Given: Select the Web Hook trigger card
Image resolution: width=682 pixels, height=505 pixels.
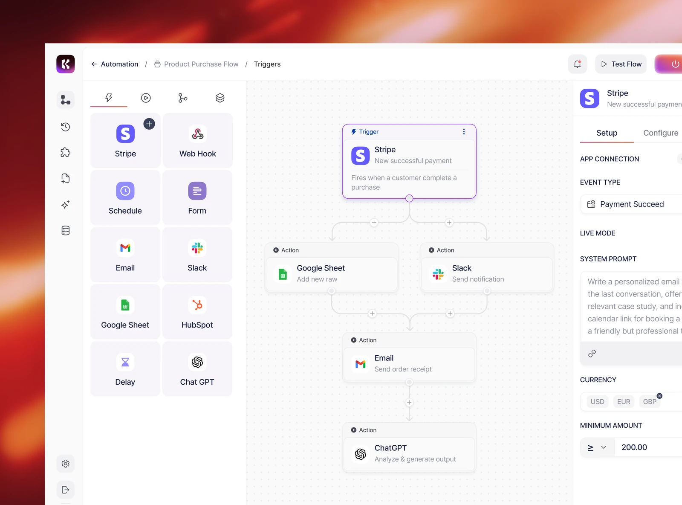Looking at the screenshot, I should tap(197, 140).
